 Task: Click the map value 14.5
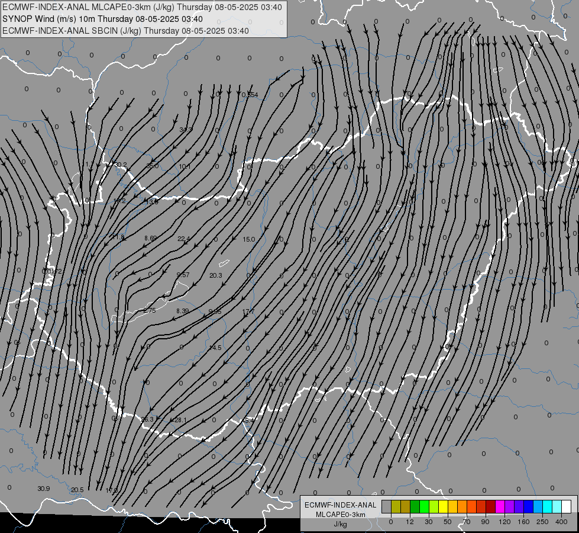215,348
